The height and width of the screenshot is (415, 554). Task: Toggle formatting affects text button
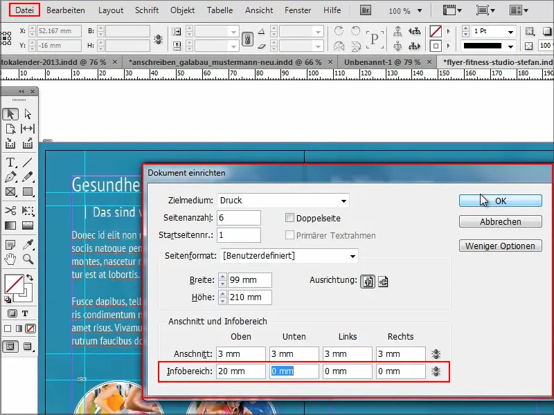[25, 313]
